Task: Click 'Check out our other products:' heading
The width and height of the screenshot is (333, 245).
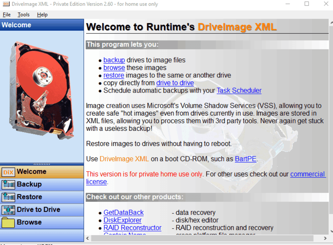Action: click(x=135, y=197)
